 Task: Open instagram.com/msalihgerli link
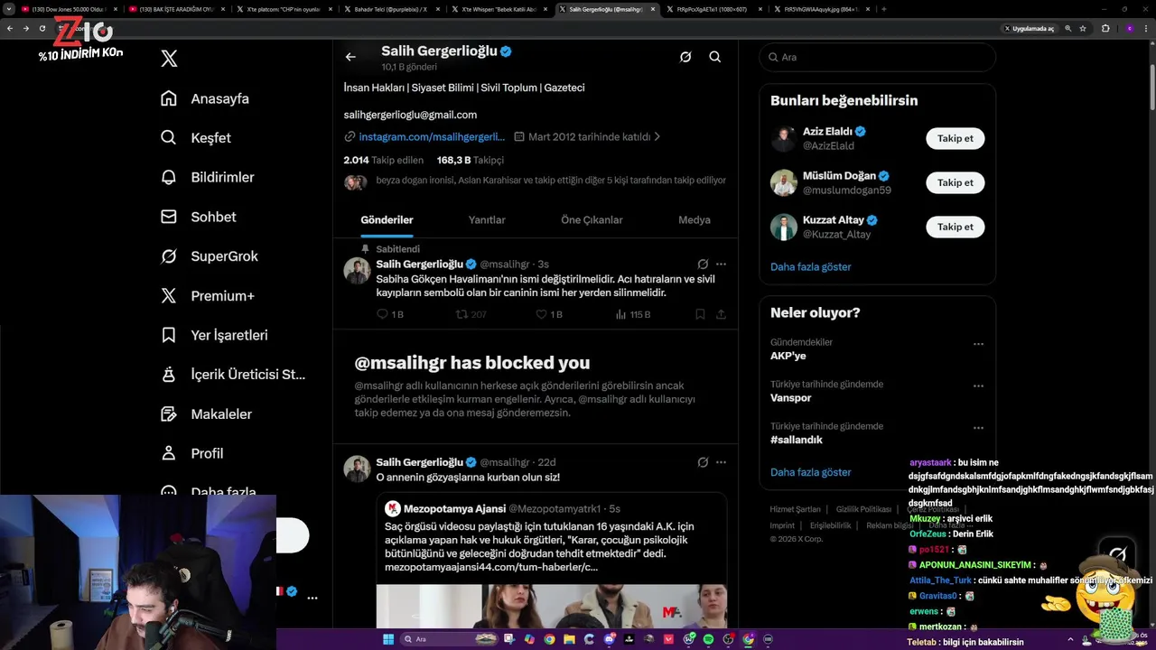pos(431,137)
